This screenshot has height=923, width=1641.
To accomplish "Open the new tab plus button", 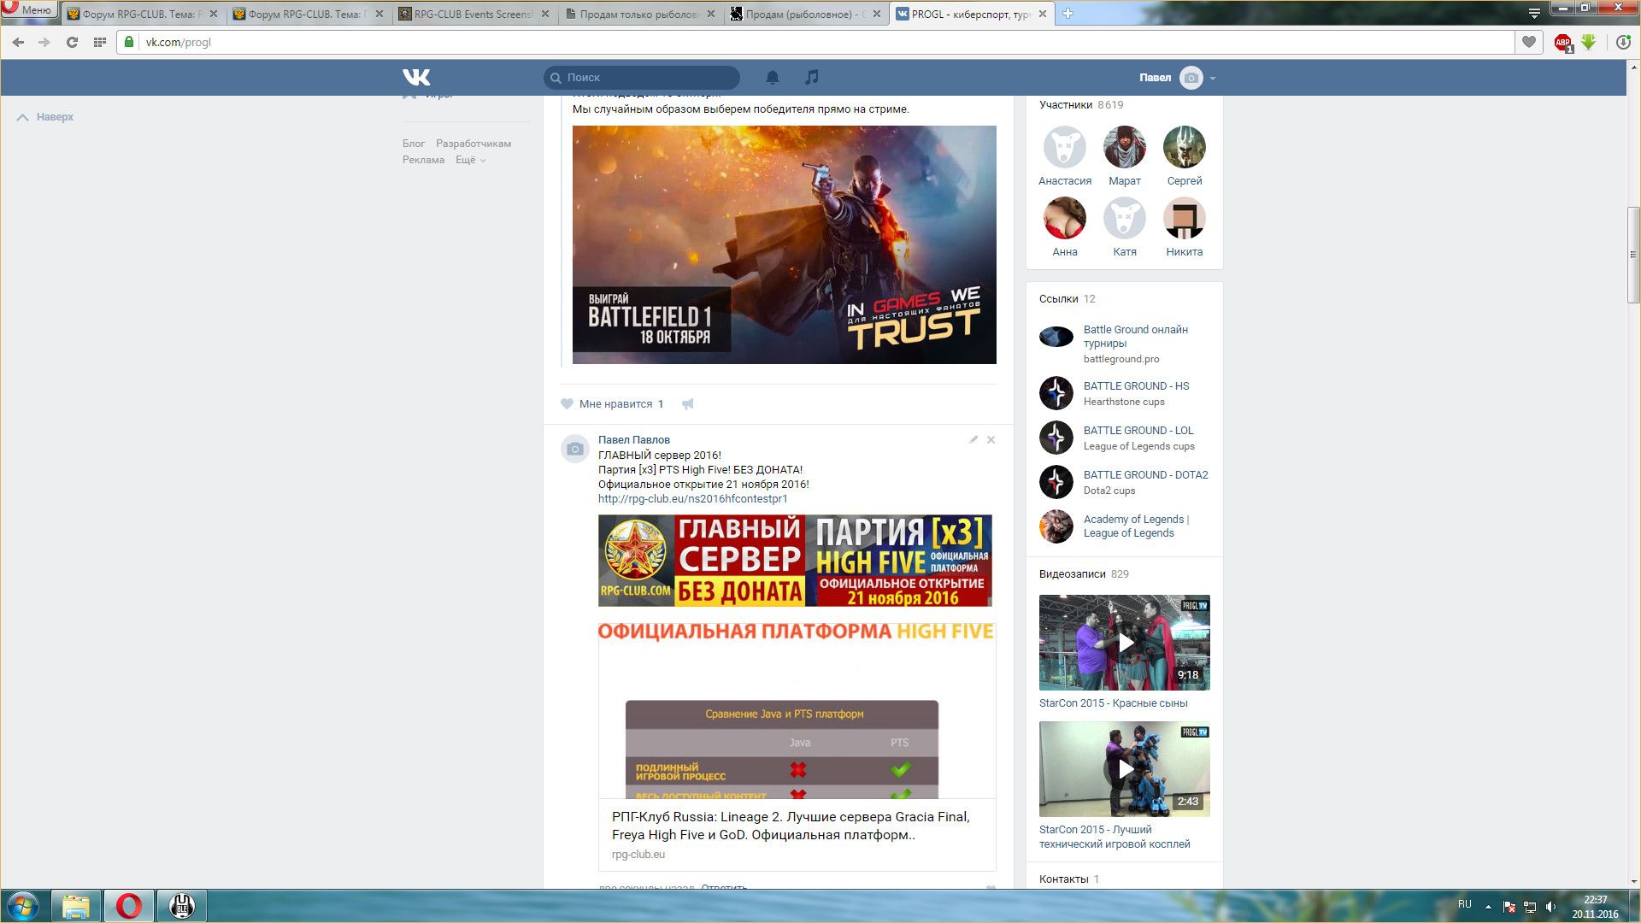I will click(1068, 14).
